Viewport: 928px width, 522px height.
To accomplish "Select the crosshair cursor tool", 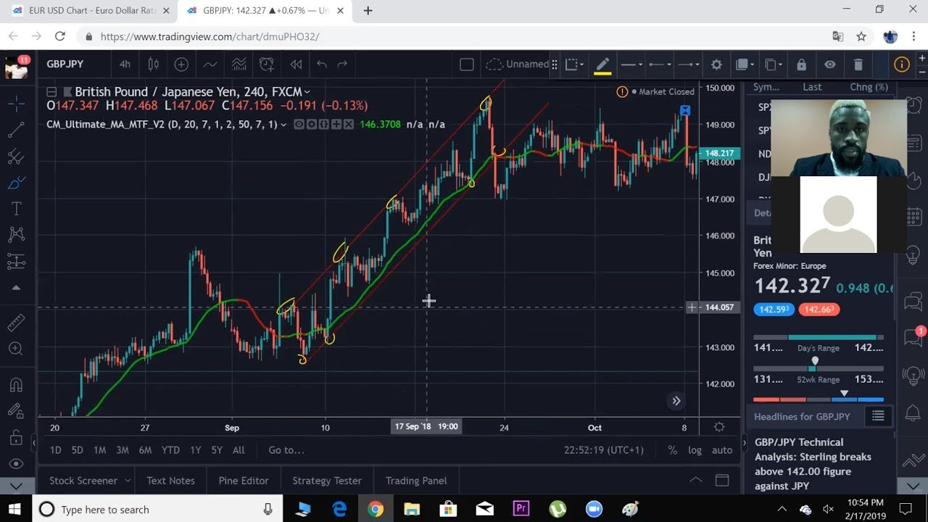I will pyautogui.click(x=16, y=104).
